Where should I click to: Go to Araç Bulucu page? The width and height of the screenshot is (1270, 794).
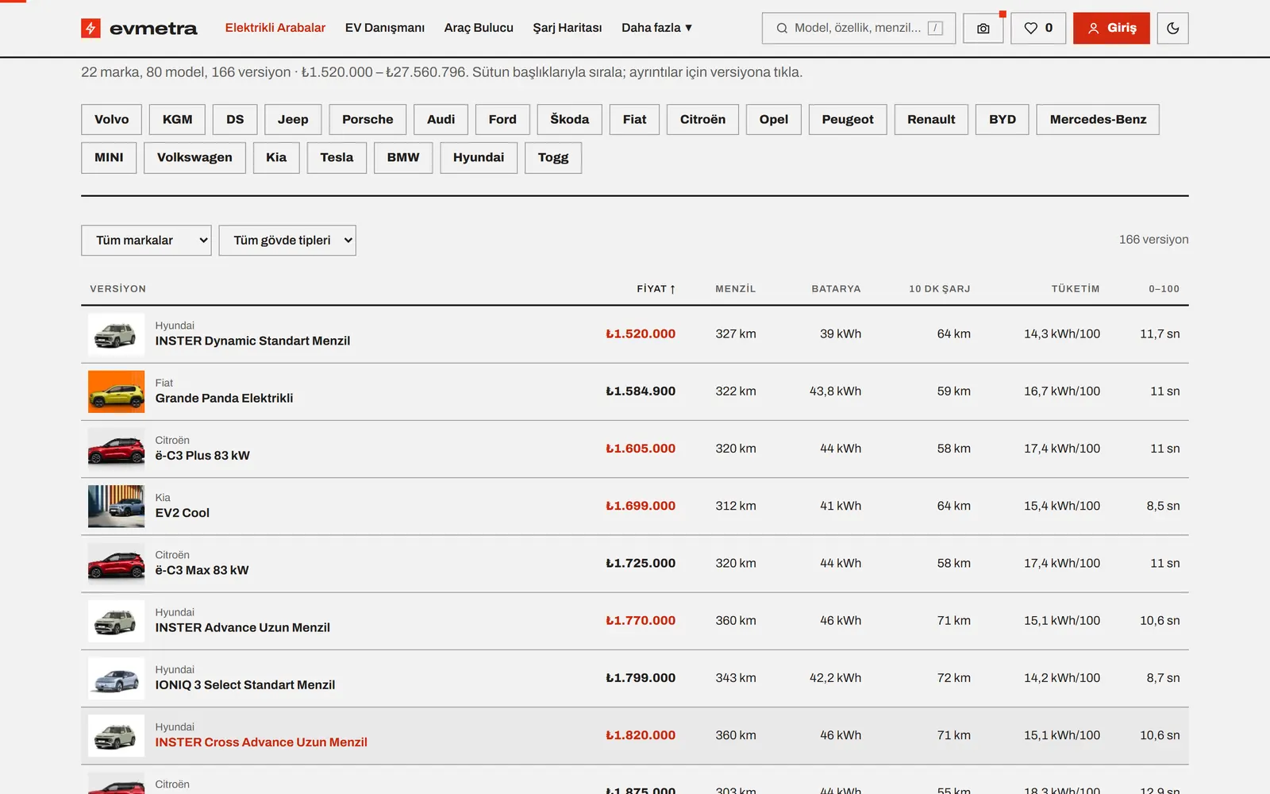tap(479, 28)
